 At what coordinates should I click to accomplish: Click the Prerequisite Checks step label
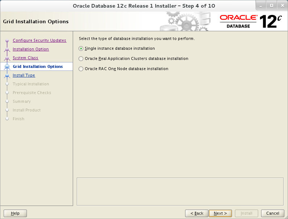(32, 93)
